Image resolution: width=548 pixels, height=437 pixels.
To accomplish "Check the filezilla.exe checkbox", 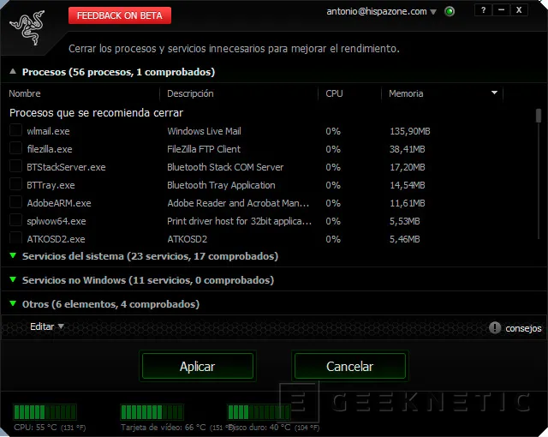I will [15, 148].
